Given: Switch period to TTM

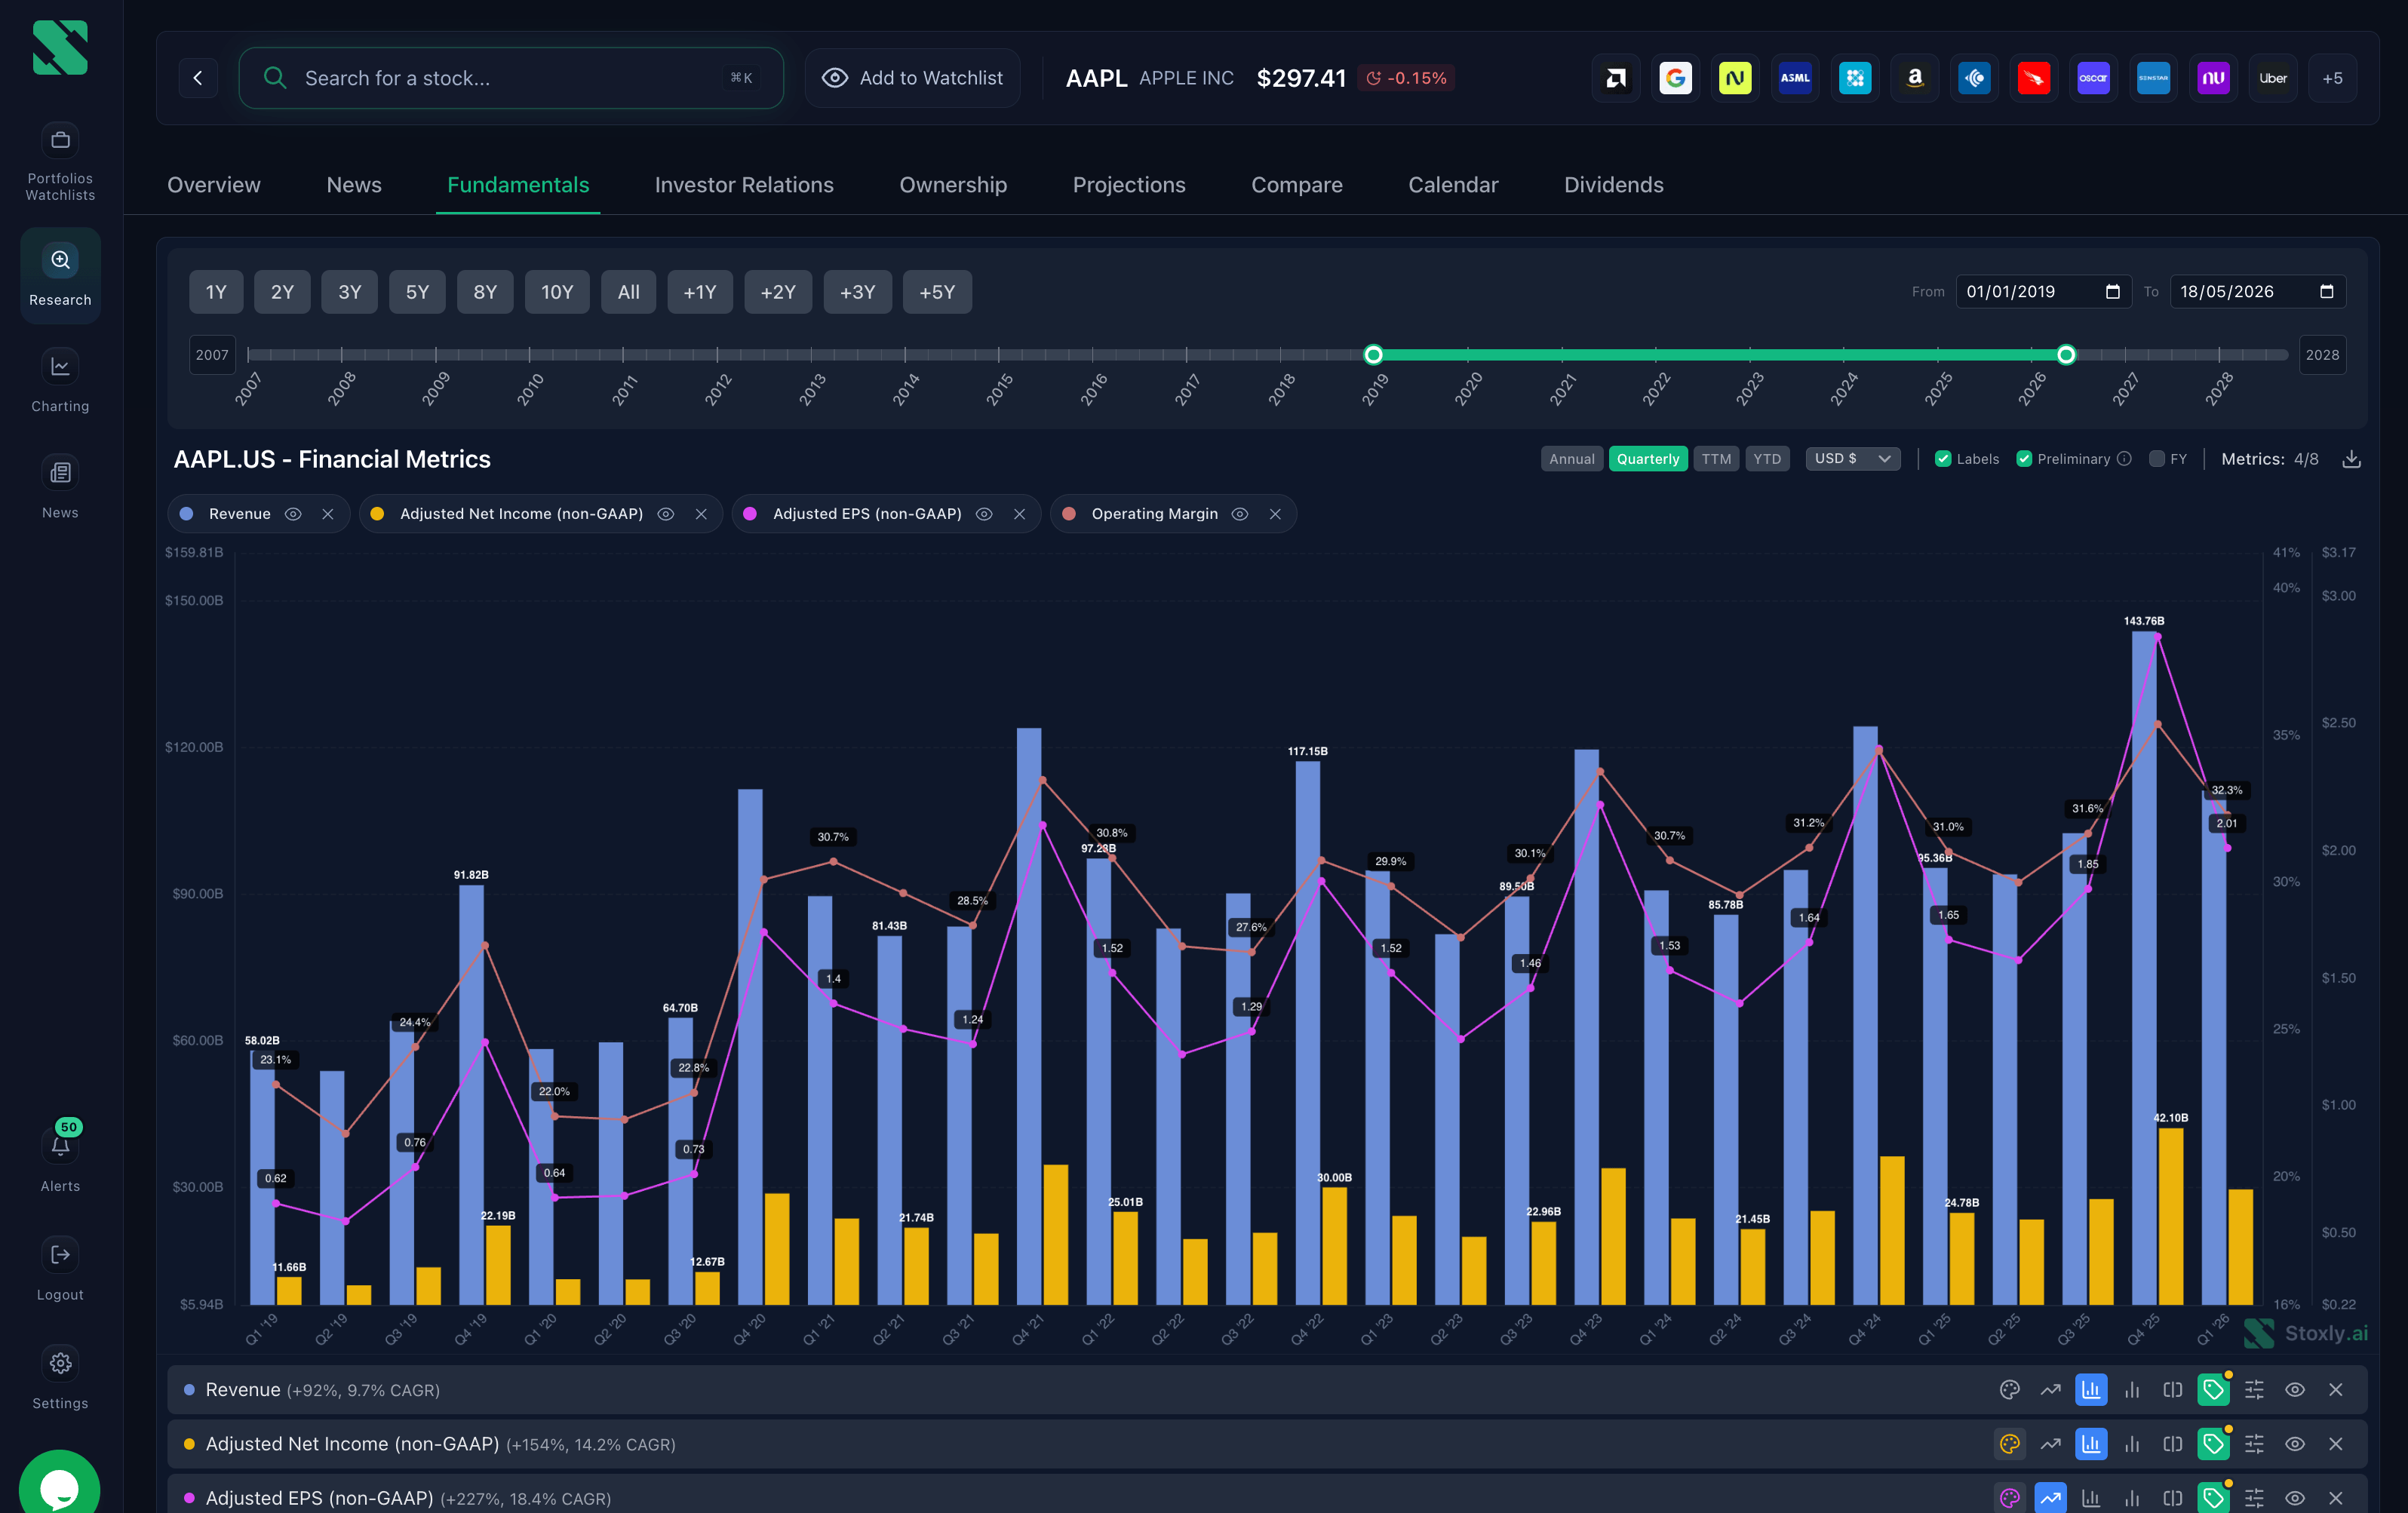Looking at the screenshot, I should pos(1716,459).
